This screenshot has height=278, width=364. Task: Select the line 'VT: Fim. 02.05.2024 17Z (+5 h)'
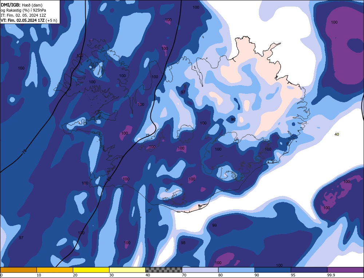pyautogui.click(x=29, y=20)
